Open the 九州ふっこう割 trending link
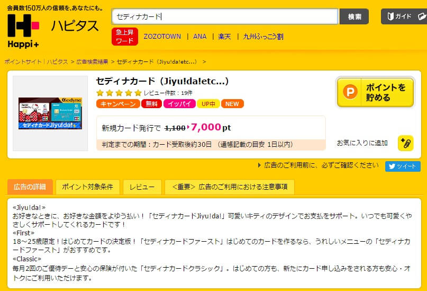427x291 pixels. click(263, 37)
